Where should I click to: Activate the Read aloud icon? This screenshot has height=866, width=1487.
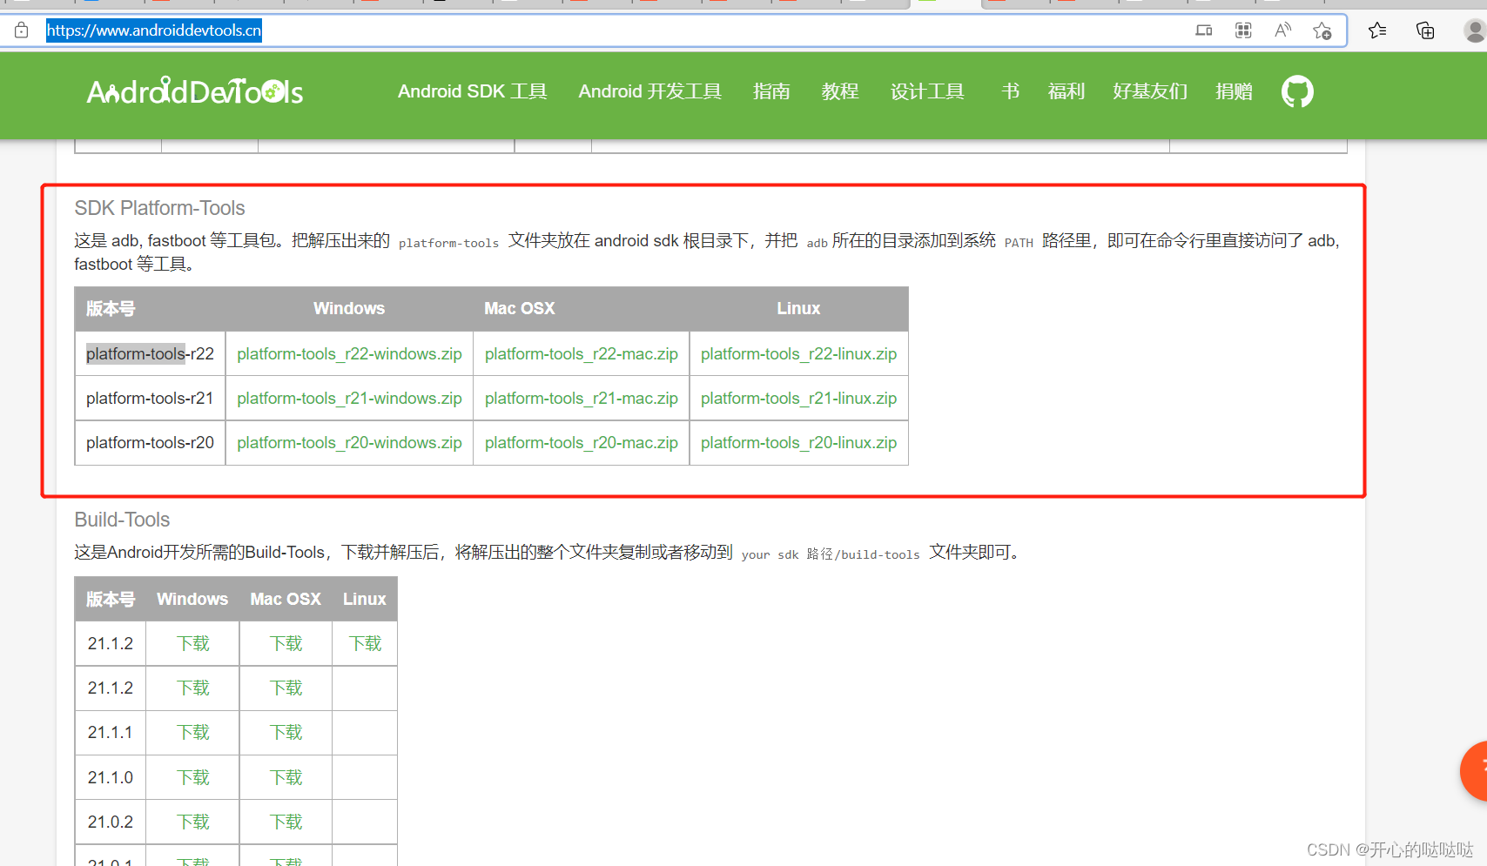1282,30
